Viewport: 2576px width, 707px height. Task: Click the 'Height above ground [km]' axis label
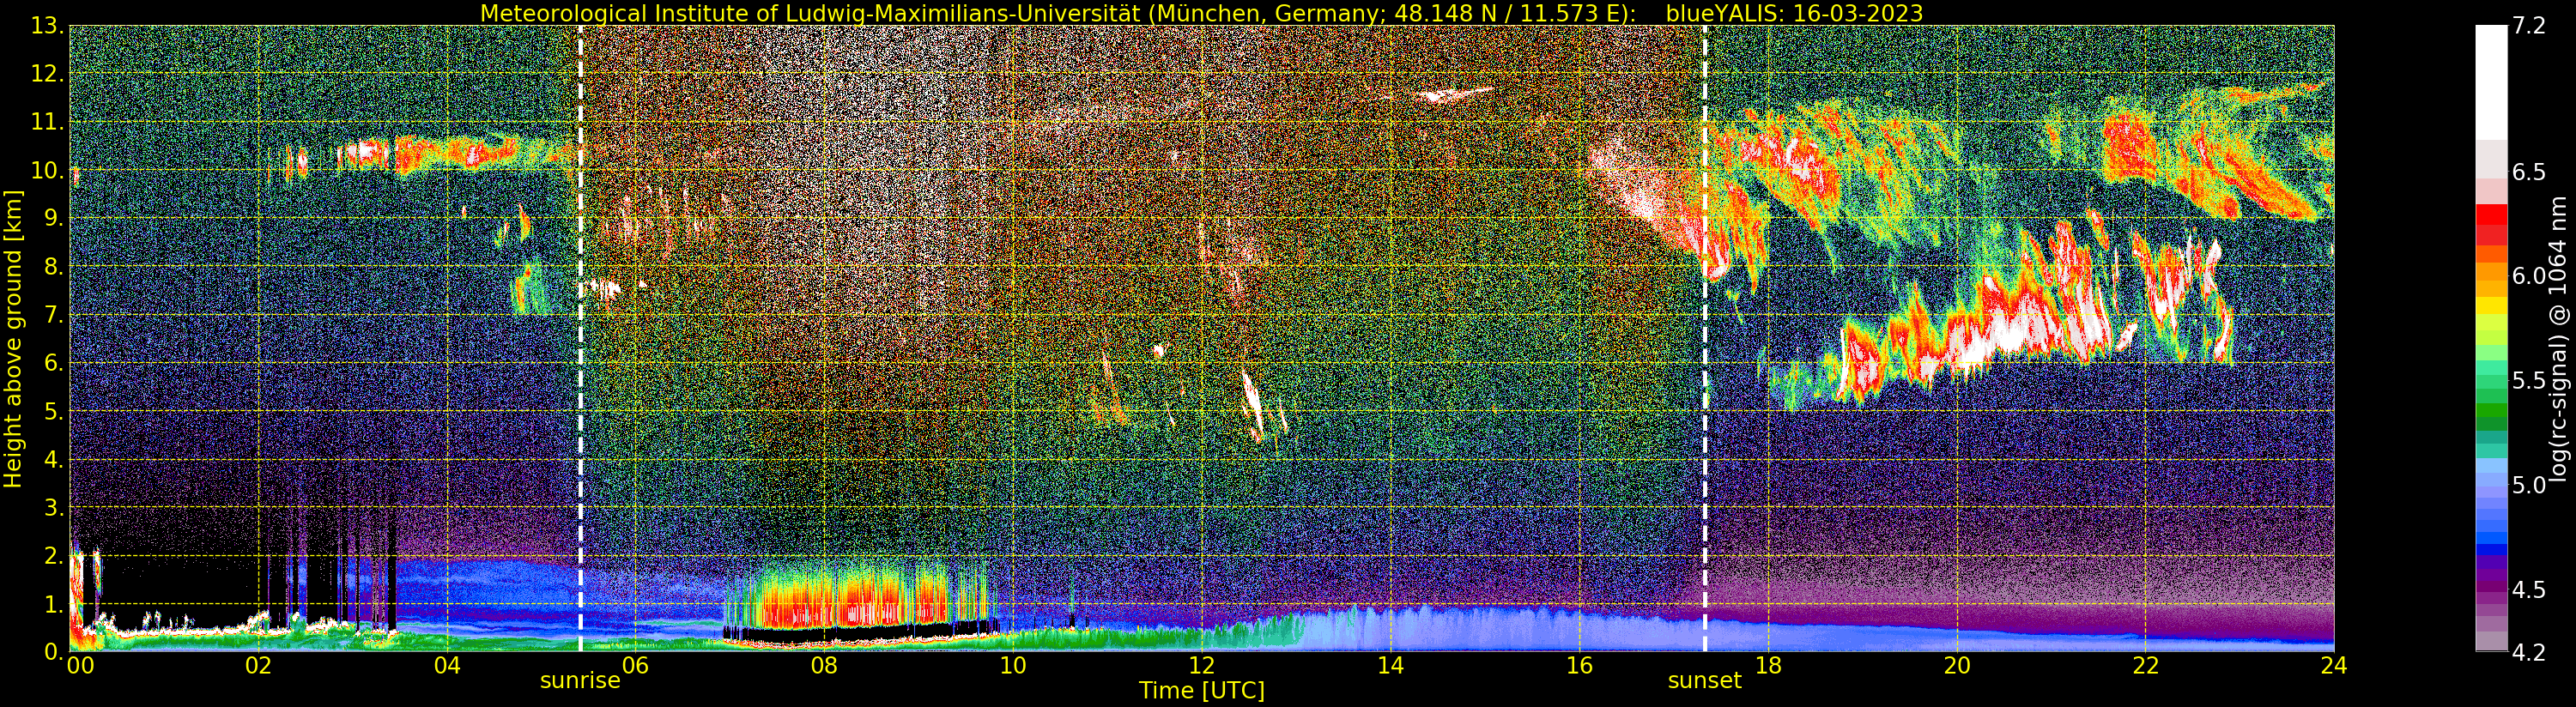click(13, 338)
